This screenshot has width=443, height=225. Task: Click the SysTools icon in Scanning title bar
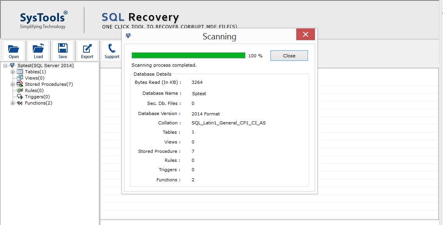pyautogui.click(x=128, y=36)
